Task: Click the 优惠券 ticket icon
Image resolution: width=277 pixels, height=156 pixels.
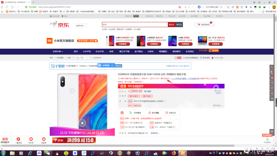Action: coord(44,139)
